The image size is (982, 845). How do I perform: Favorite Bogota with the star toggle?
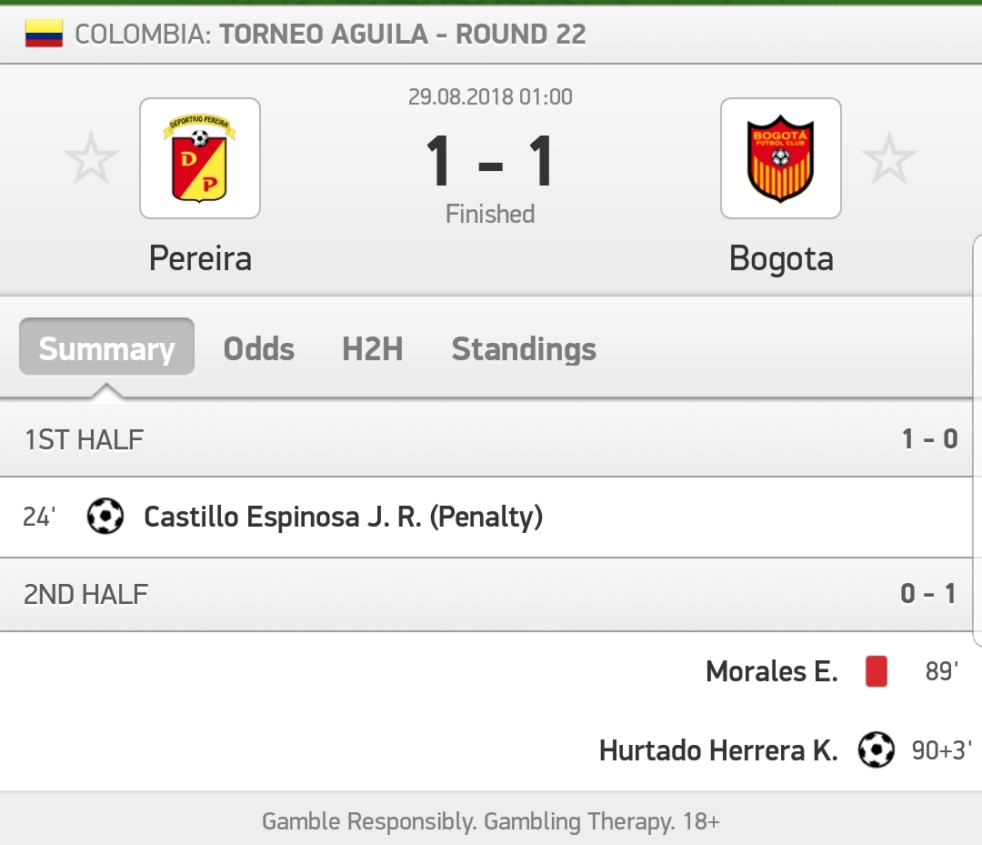tap(889, 158)
